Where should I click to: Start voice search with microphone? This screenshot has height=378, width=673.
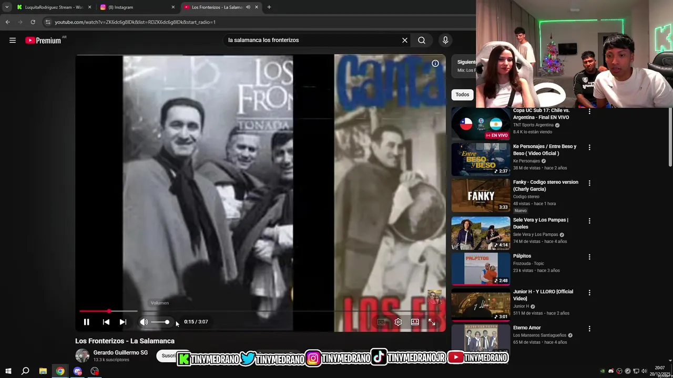pos(445,40)
